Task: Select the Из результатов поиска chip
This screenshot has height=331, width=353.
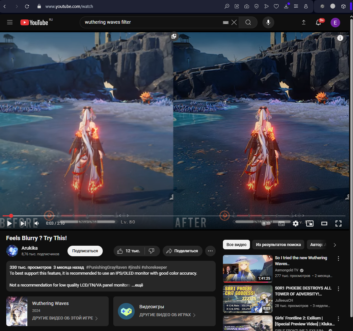Action: (278, 244)
